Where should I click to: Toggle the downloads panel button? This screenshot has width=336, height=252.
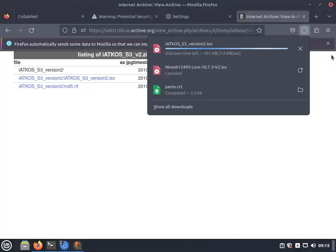click(x=304, y=31)
